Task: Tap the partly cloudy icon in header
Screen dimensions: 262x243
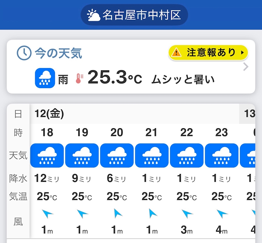Action: pos(94,15)
